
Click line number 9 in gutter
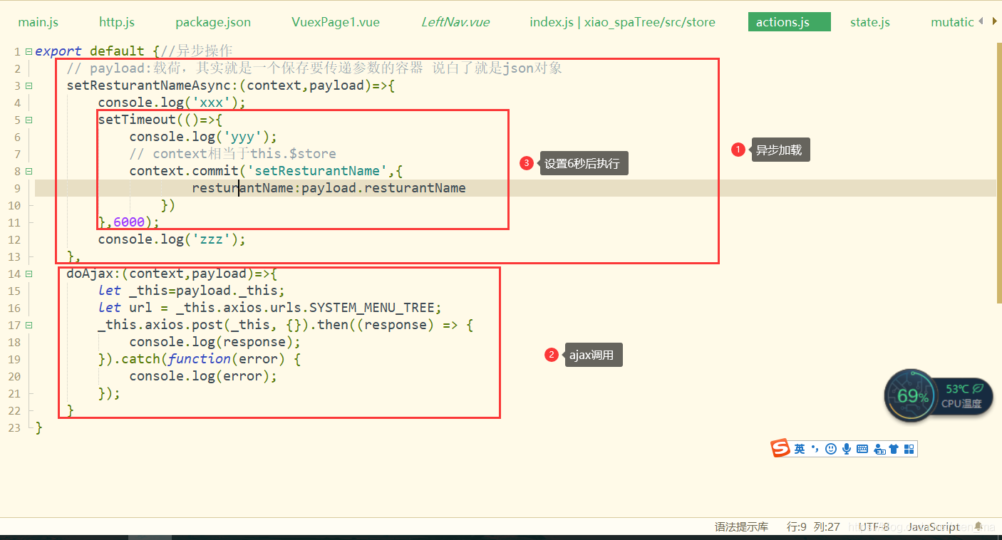(17, 188)
